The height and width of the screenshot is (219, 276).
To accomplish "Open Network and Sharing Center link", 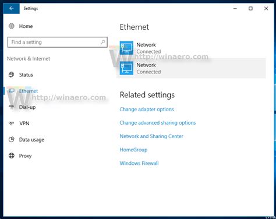I will (x=151, y=136).
